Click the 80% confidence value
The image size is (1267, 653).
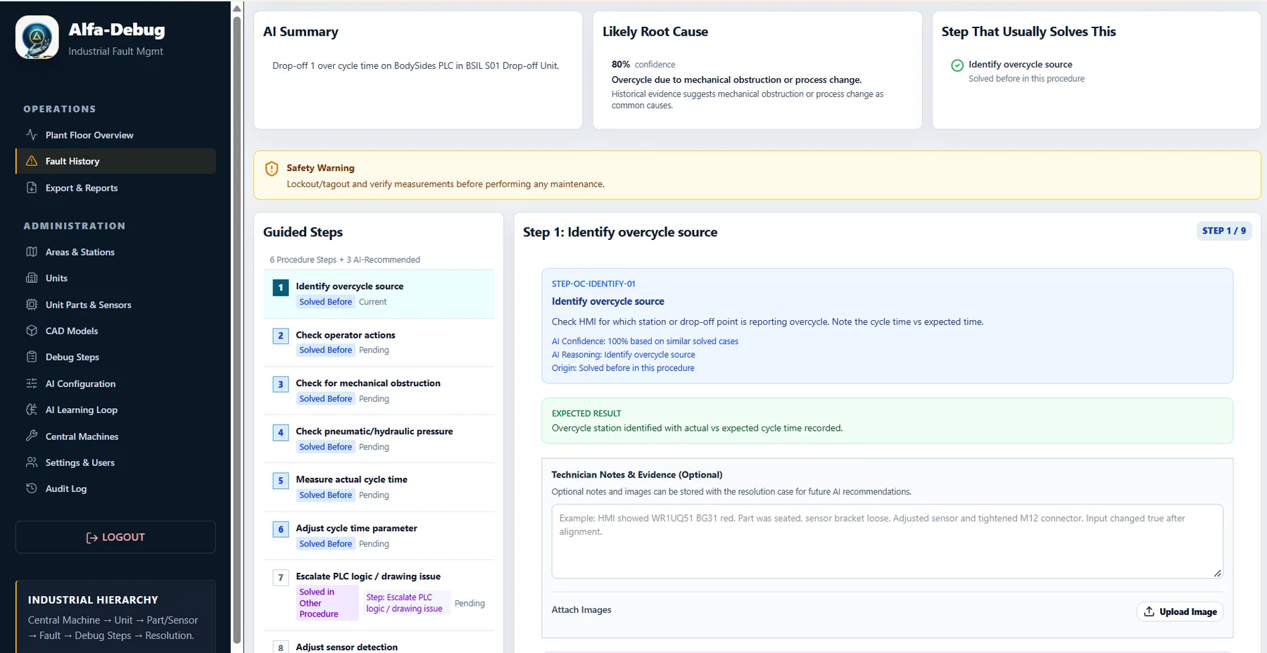pos(621,64)
